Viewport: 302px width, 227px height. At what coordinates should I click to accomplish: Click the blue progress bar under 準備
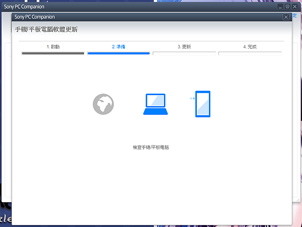118,53
